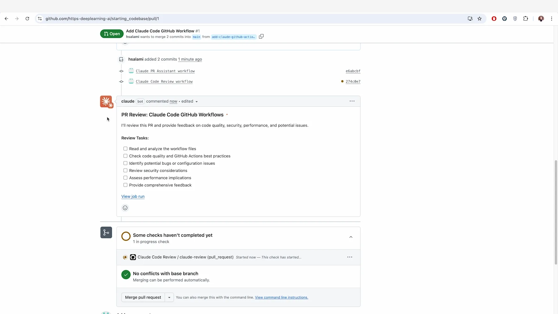Check 'Assess performance implications' box

click(x=125, y=178)
